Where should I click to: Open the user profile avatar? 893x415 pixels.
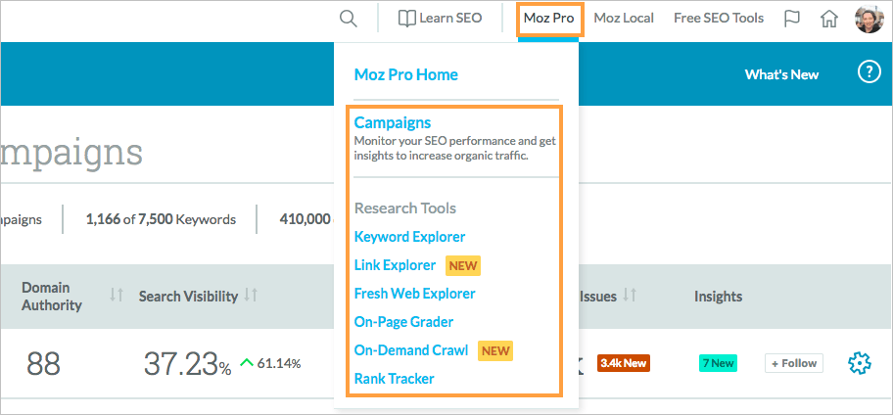(x=869, y=19)
